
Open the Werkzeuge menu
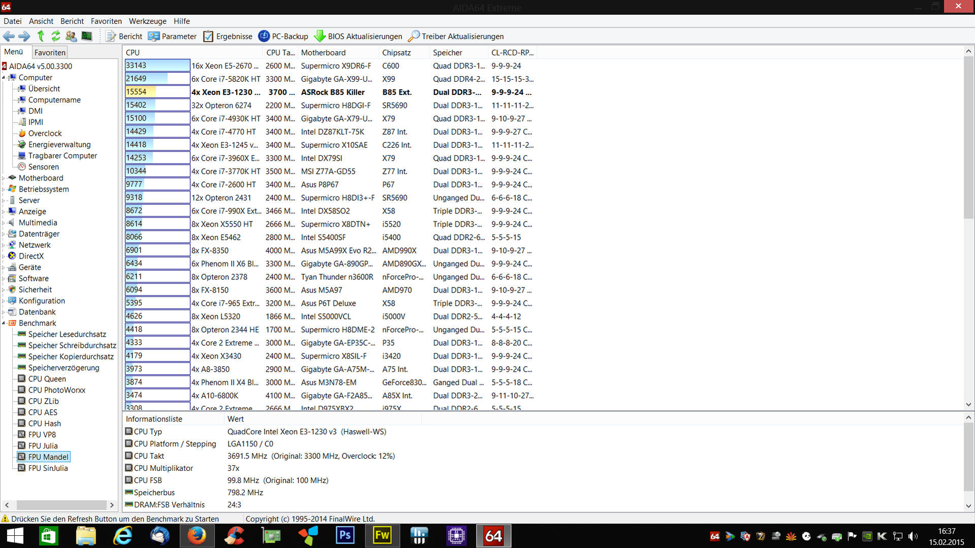click(147, 21)
